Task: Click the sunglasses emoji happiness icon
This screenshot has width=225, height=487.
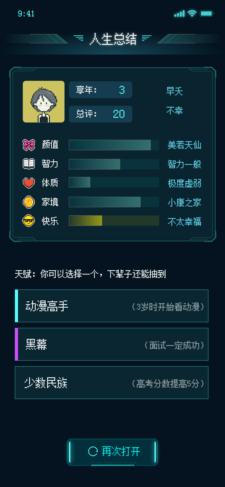Action: 29,221
